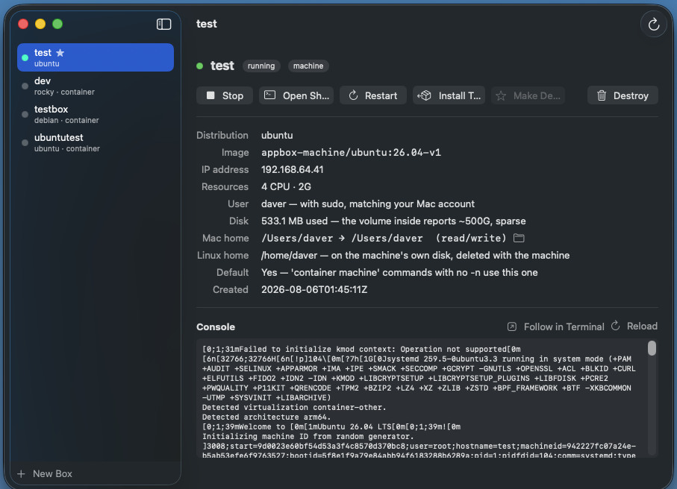Reload the console output

[x=634, y=326]
